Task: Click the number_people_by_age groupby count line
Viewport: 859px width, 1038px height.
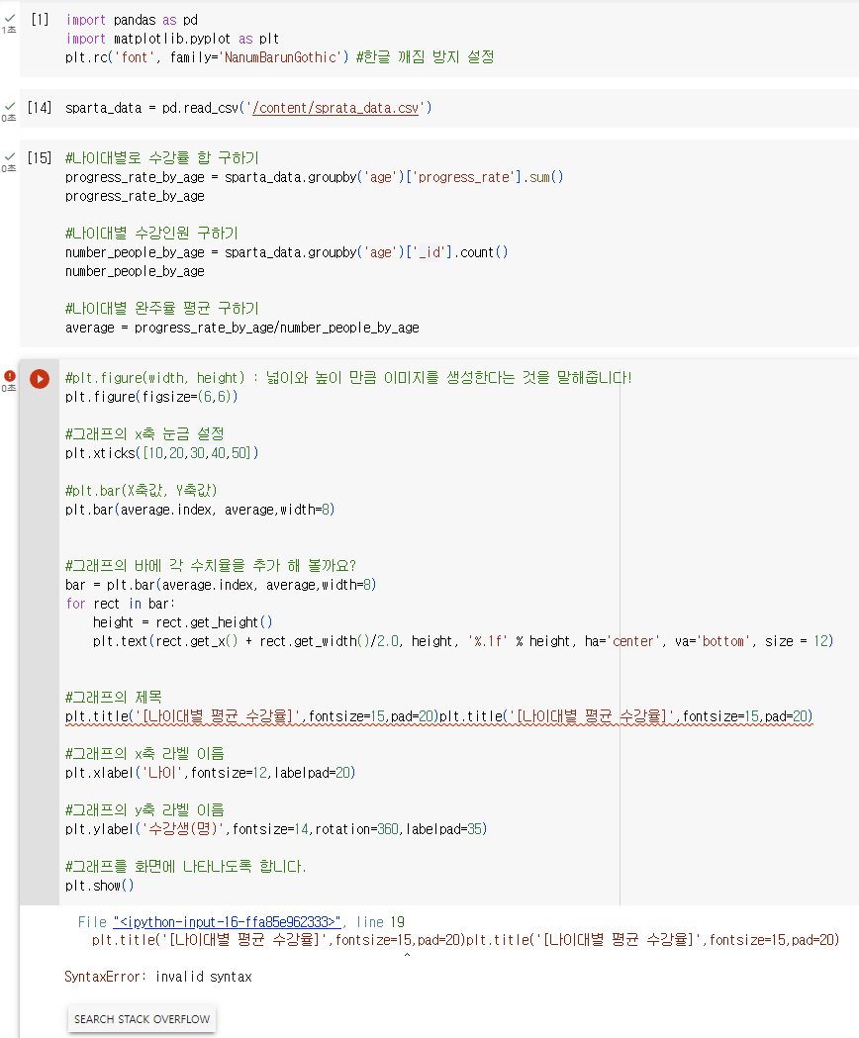Action: [287, 252]
